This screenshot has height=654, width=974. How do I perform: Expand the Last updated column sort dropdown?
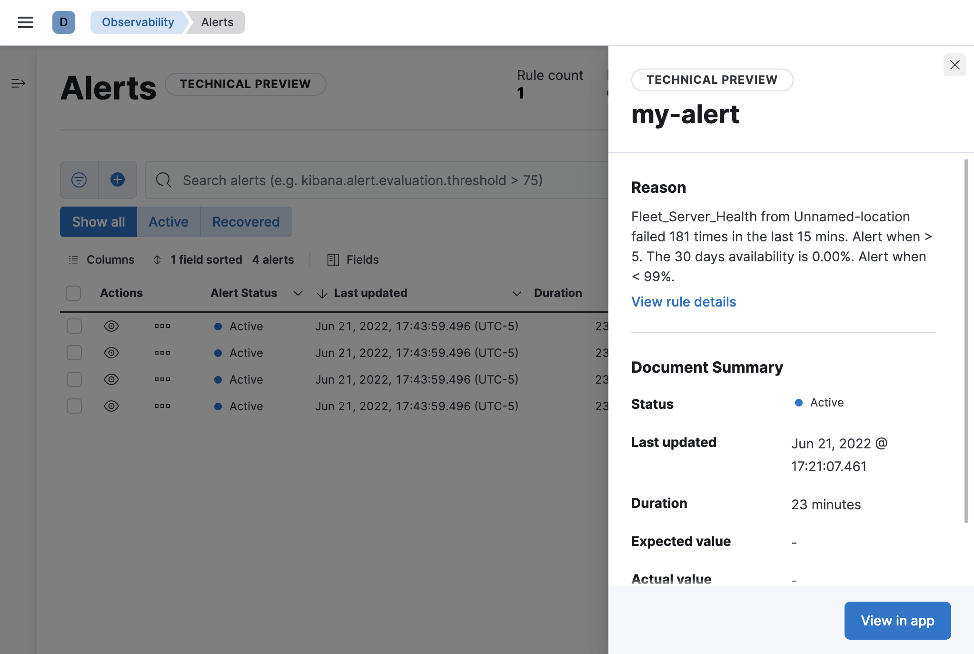point(516,293)
